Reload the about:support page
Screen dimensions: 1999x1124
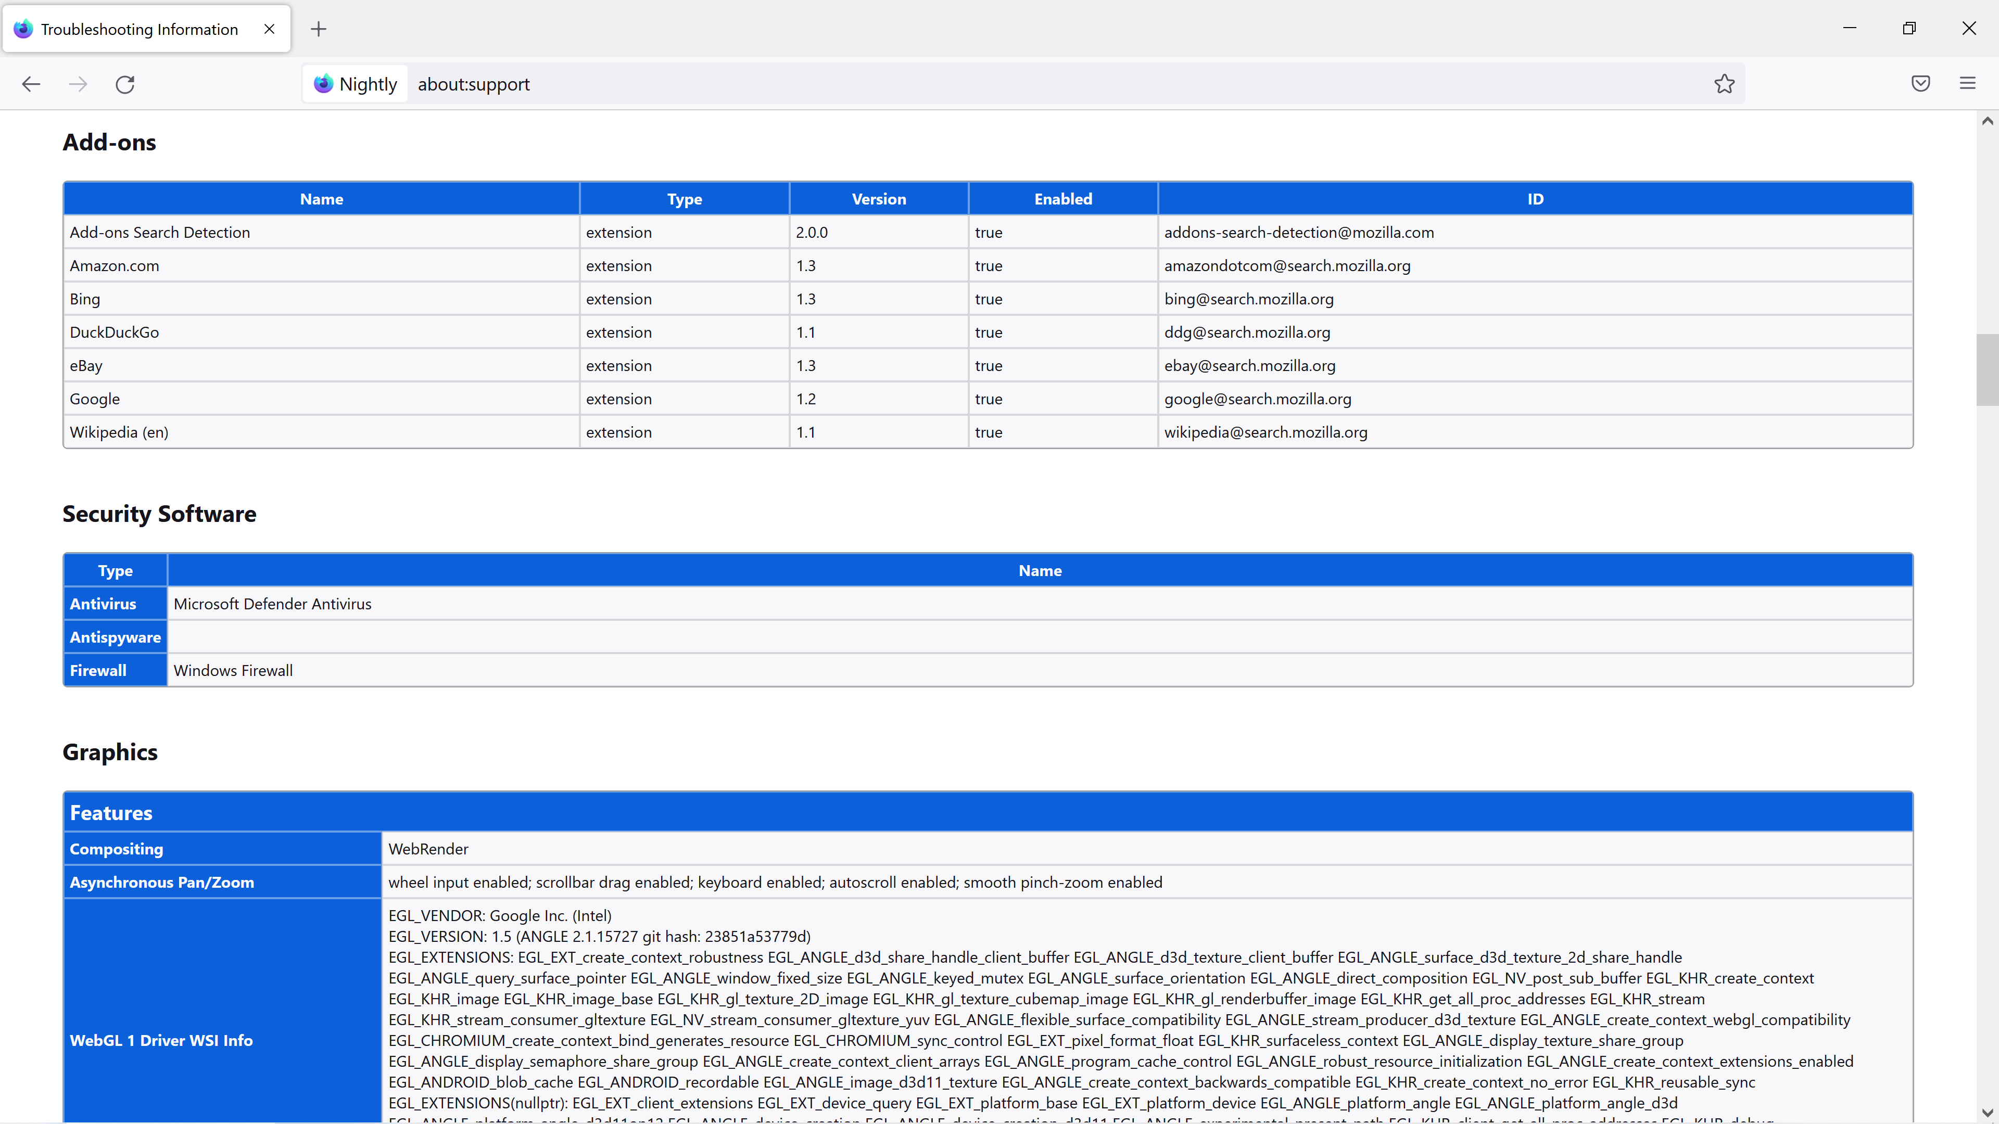125,84
